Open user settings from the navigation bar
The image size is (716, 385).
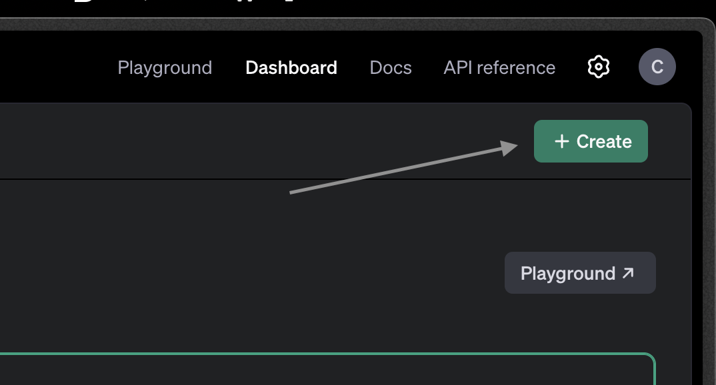click(598, 67)
